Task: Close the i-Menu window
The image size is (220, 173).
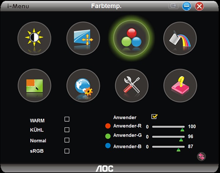Action: click(199, 6)
